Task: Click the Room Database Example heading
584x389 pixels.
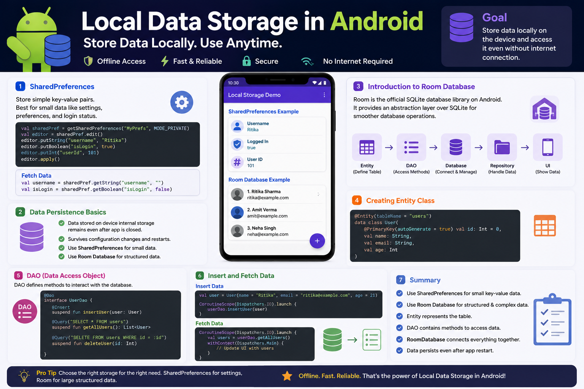Action: (259, 180)
